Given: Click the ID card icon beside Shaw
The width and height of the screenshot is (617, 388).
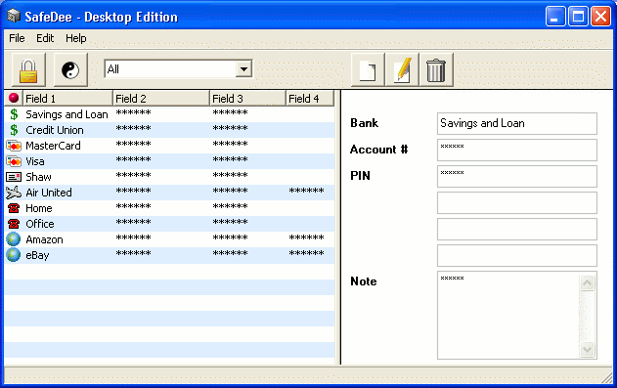Looking at the screenshot, I should 14,177.
